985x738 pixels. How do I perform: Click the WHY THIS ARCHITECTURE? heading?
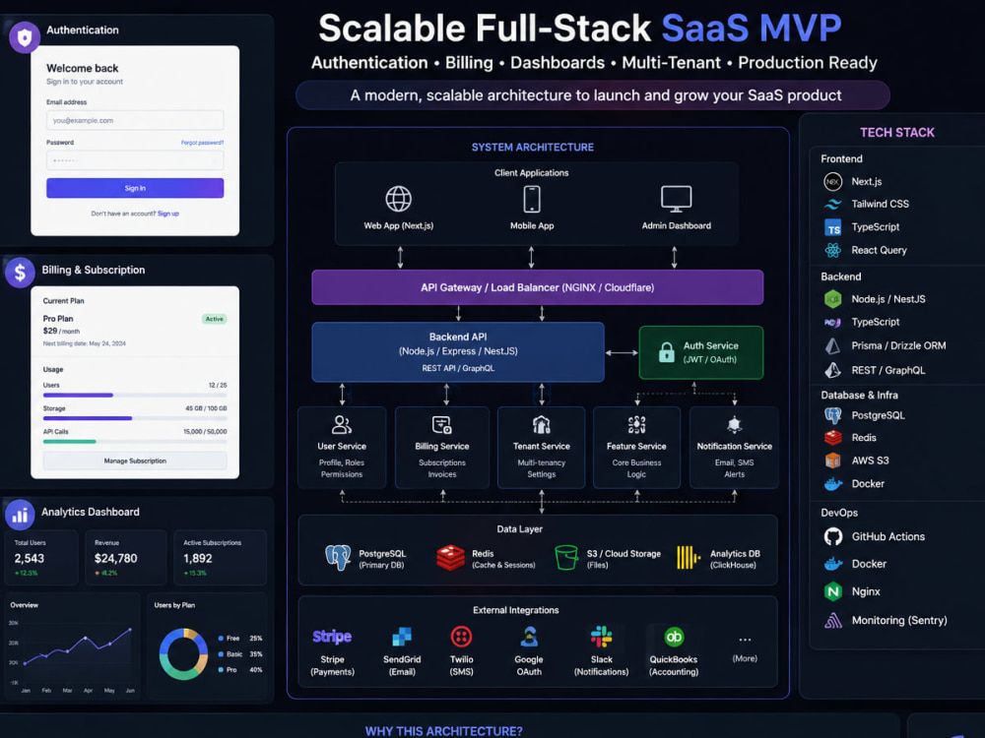click(443, 731)
